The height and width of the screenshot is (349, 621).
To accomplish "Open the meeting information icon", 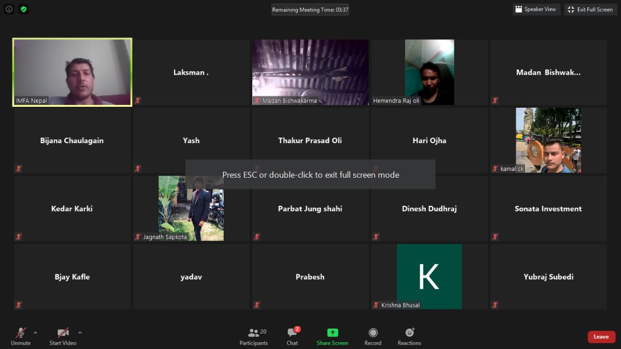I will tap(9, 9).
